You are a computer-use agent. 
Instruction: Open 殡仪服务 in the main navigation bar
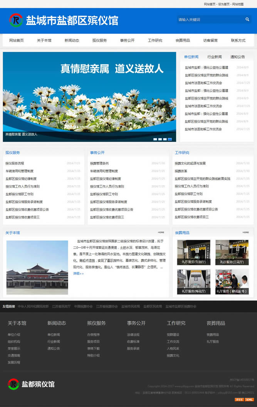(x=99, y=40)
